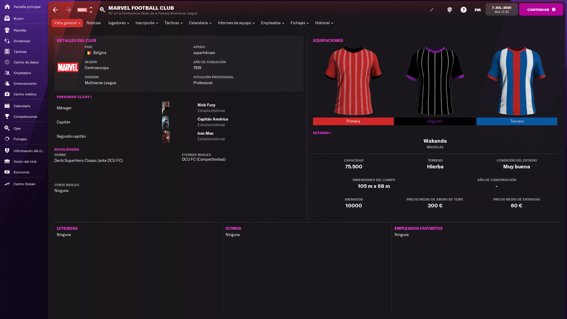Open the globe world icon in top bar
The height and width of the screenshot is (319, 567).
[449, 10]
